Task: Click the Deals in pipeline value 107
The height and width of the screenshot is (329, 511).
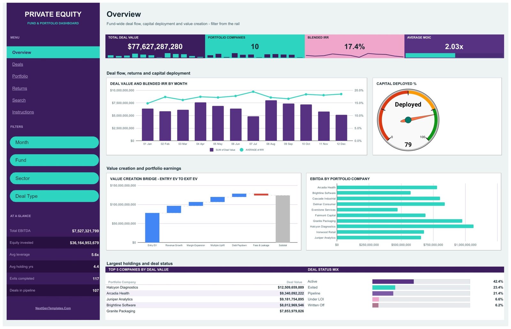Action: tap(96, 290)
